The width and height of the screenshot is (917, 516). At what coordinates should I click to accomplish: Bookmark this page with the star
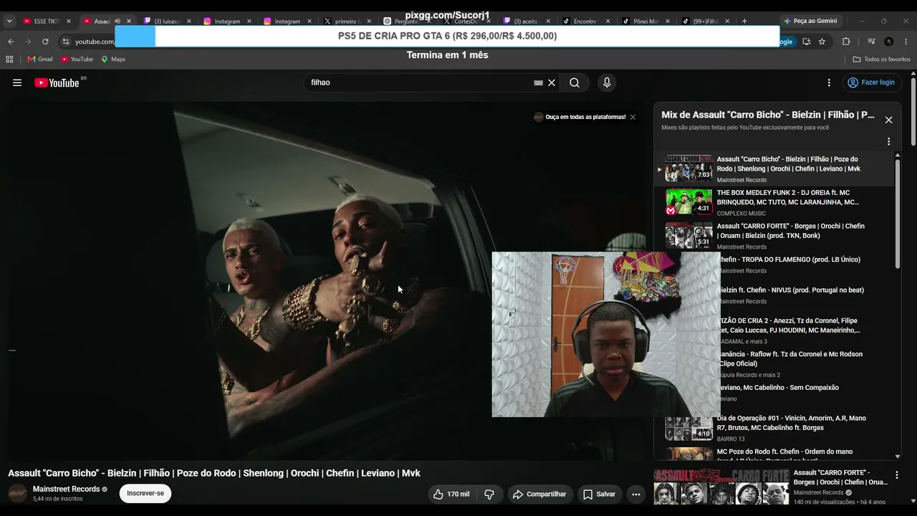tap(822, 42)
